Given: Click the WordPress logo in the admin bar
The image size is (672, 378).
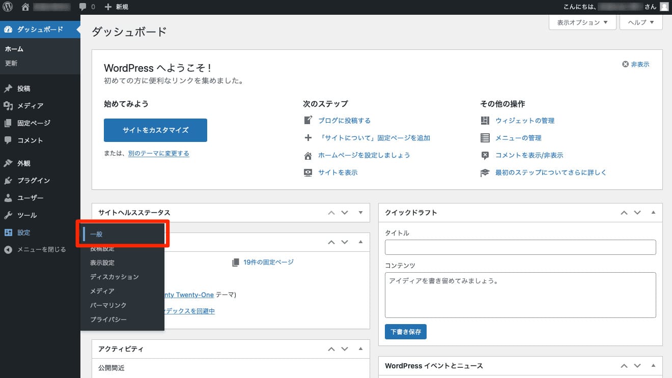Looking at the screenshot, I should tap(7, 7).
